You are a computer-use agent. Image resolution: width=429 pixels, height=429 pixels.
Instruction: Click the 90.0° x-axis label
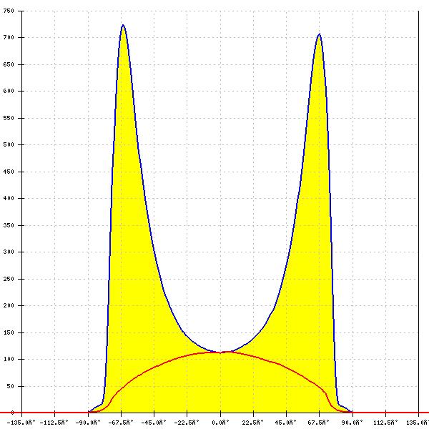coord(352,422)
